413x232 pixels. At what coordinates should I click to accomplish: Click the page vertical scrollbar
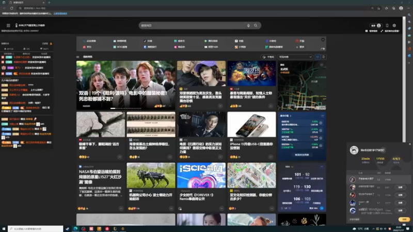pos(404,79)
